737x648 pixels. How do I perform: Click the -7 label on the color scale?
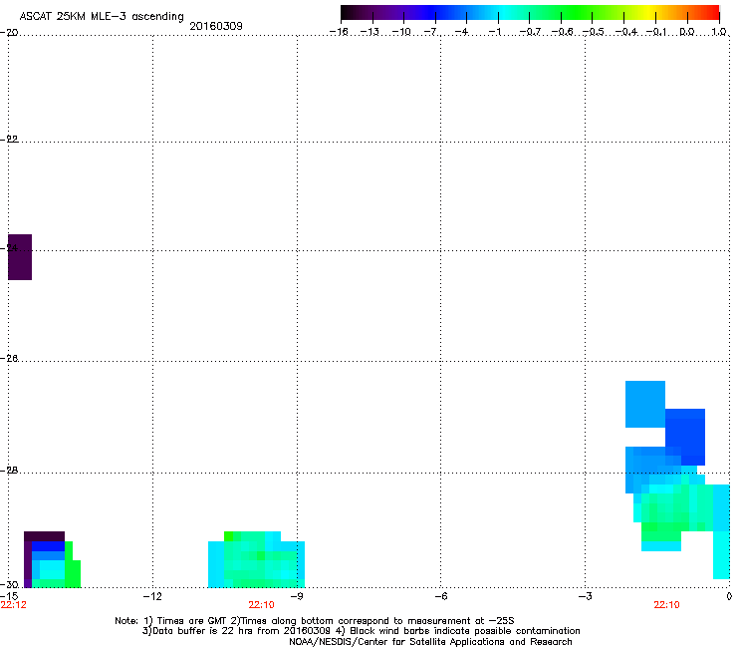[x=432, y=32]
